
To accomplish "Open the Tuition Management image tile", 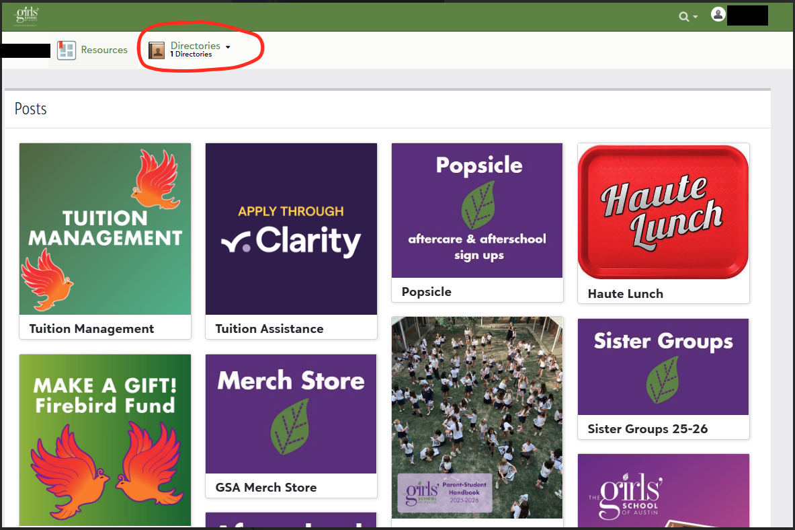I will coord(105,229).
